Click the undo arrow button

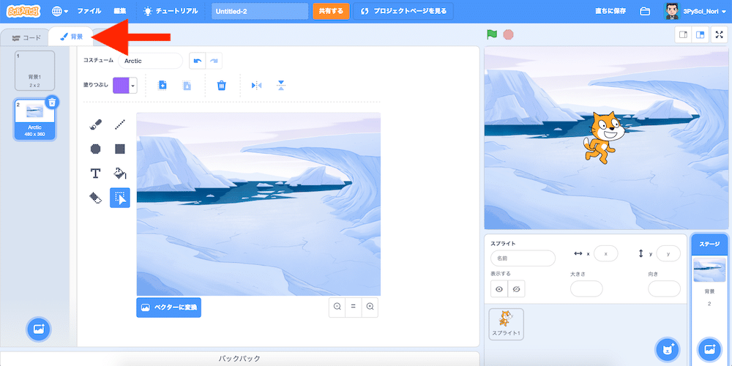point(198,61)
